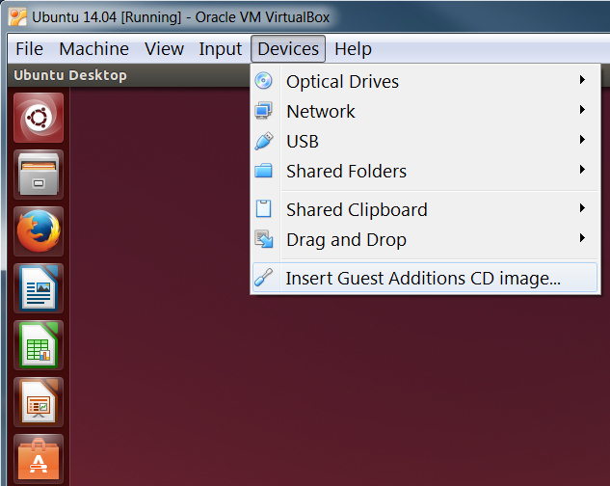The width and height of the screenshot is (610, 486).
Task: Open the Ubuntu Dash search launcher
Action: (x=39, y=118)
